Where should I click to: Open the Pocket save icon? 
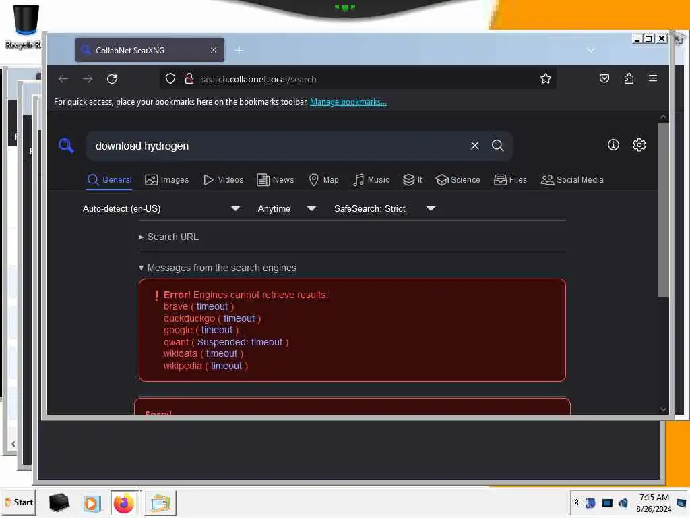[x=604, y=78]
